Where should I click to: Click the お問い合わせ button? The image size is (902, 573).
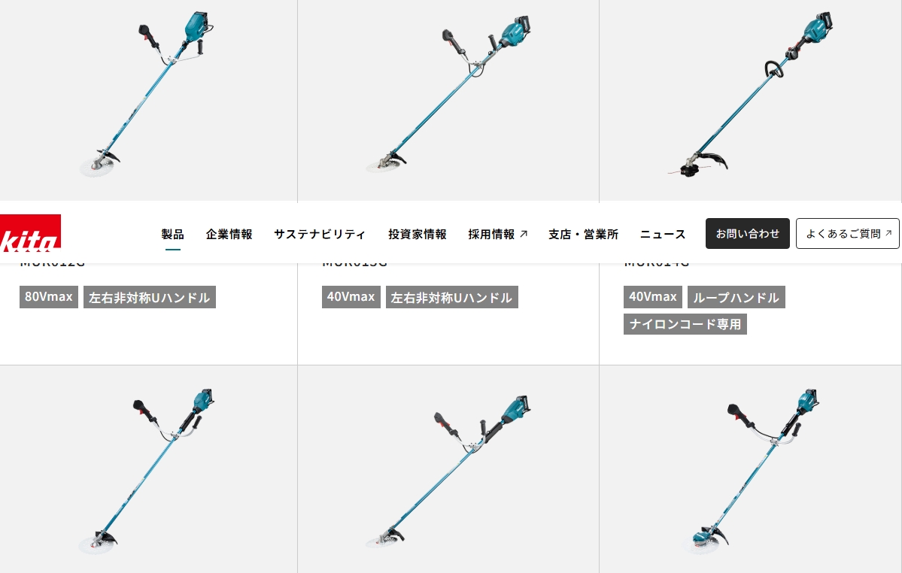747,233
